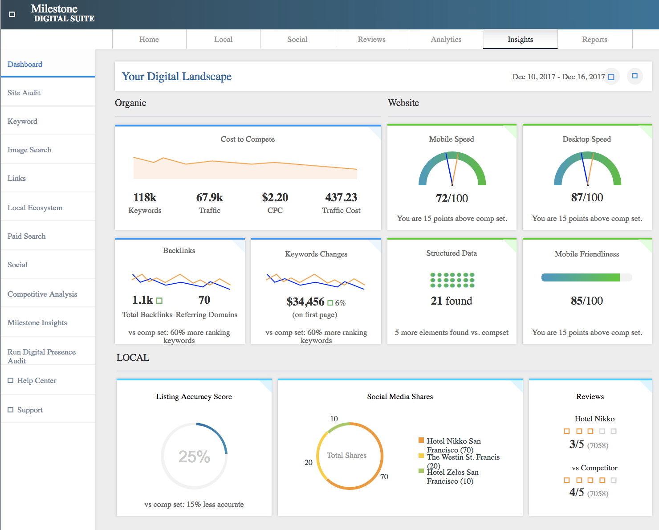
Task: Open the Reports tab
Action: [x=594, y=39]
